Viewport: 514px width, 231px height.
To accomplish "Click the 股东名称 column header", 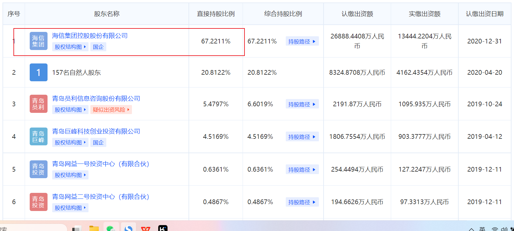I will (x=107, y=14).
